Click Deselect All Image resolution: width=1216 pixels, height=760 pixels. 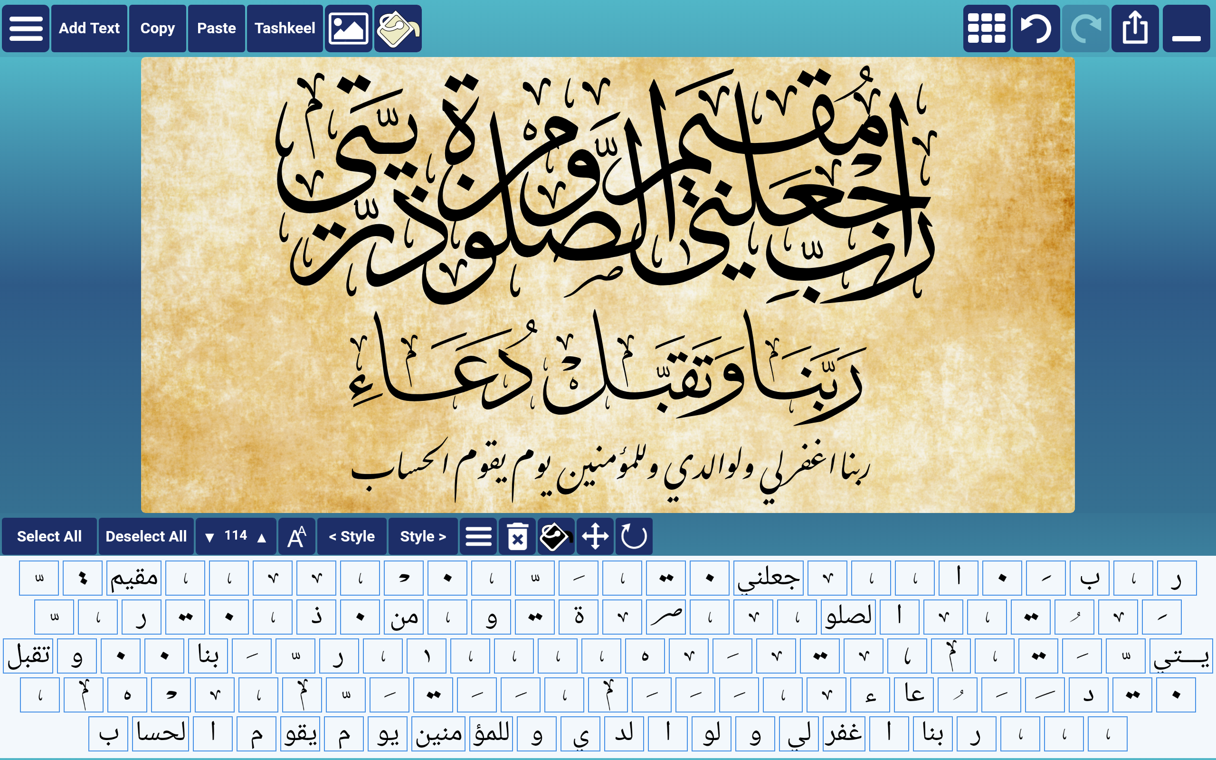coord(146,536)
